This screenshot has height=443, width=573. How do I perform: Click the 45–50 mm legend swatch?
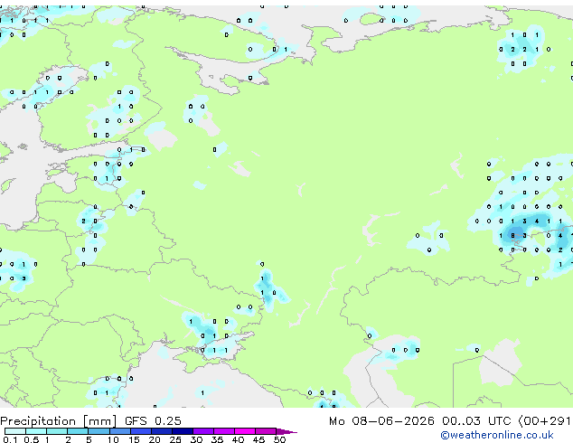(x=266, y=431)
